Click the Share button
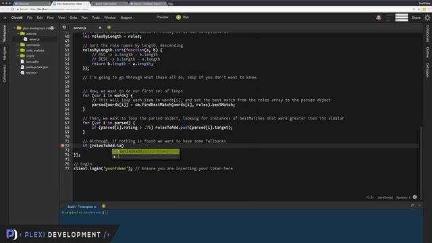The height and width of the screenshot is (243, 432). pyautogui.click(x=416, y=18)
